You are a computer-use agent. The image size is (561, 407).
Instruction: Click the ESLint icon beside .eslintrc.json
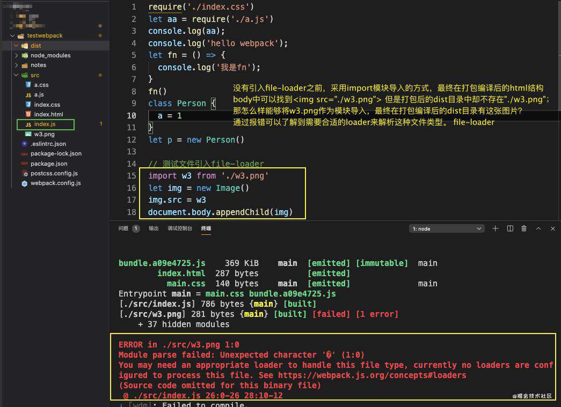(24, 144)
